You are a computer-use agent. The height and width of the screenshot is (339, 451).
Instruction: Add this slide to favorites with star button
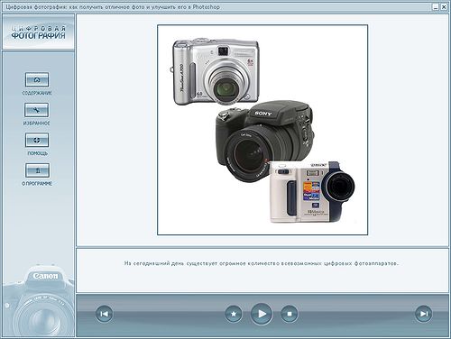(234, 314)
